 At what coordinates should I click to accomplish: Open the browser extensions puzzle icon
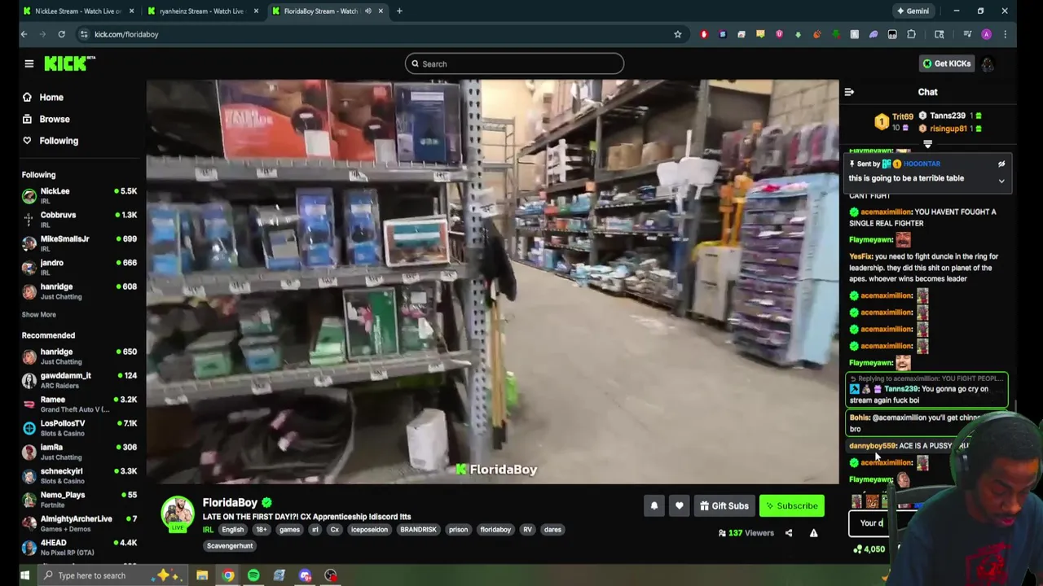pyautogui.click(x=911, y=34)
